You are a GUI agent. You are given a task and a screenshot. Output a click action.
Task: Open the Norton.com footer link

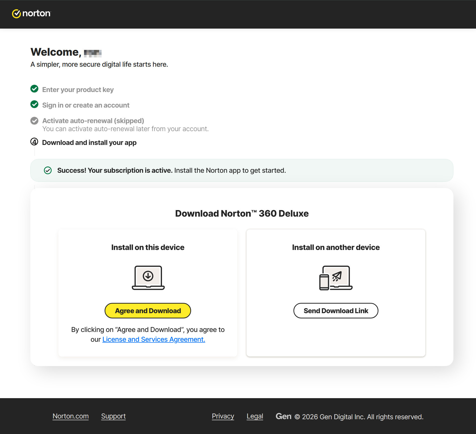70,416
